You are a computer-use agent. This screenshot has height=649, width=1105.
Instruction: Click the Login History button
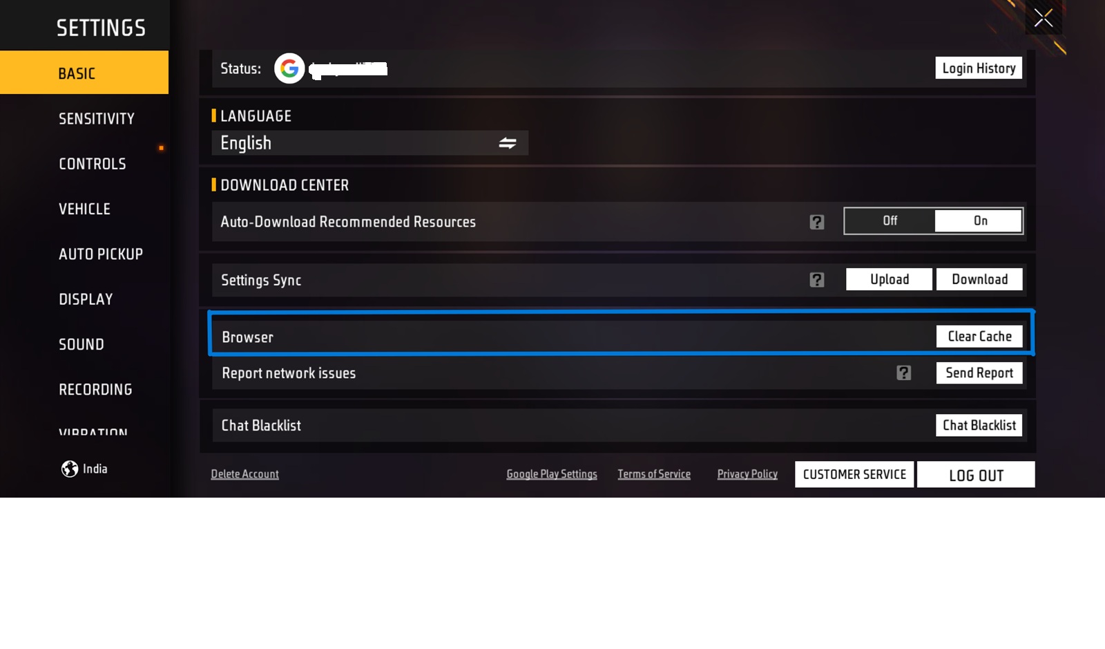979,68
